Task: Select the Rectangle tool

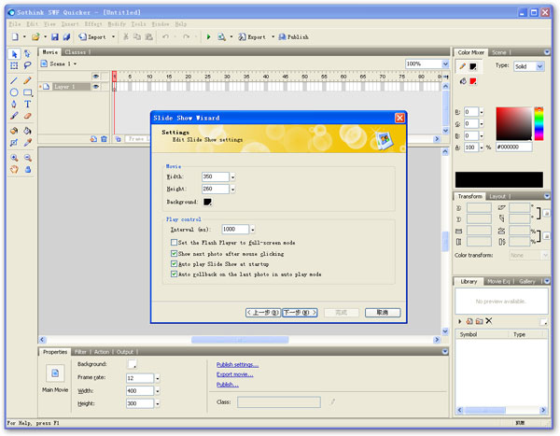Action: tap(27, 92)
